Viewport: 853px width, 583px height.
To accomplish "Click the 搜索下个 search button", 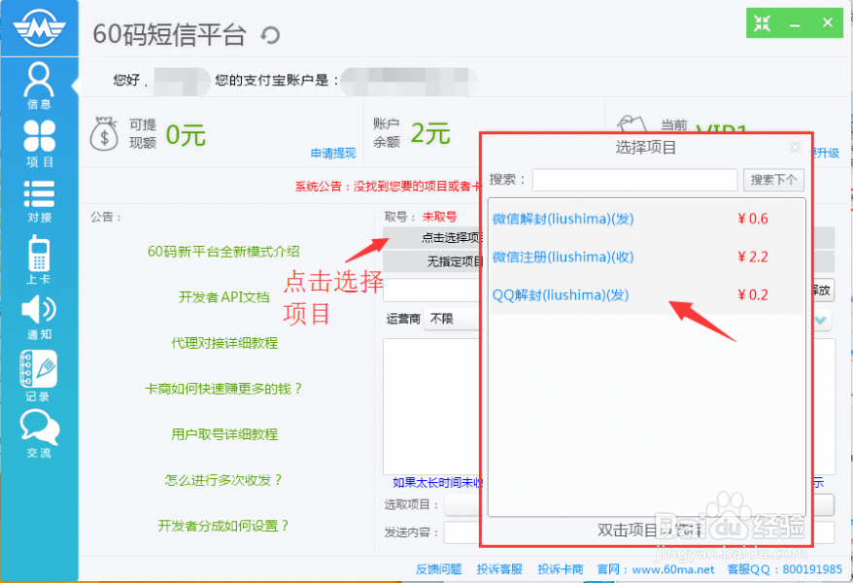I will [x=774, y=180].
